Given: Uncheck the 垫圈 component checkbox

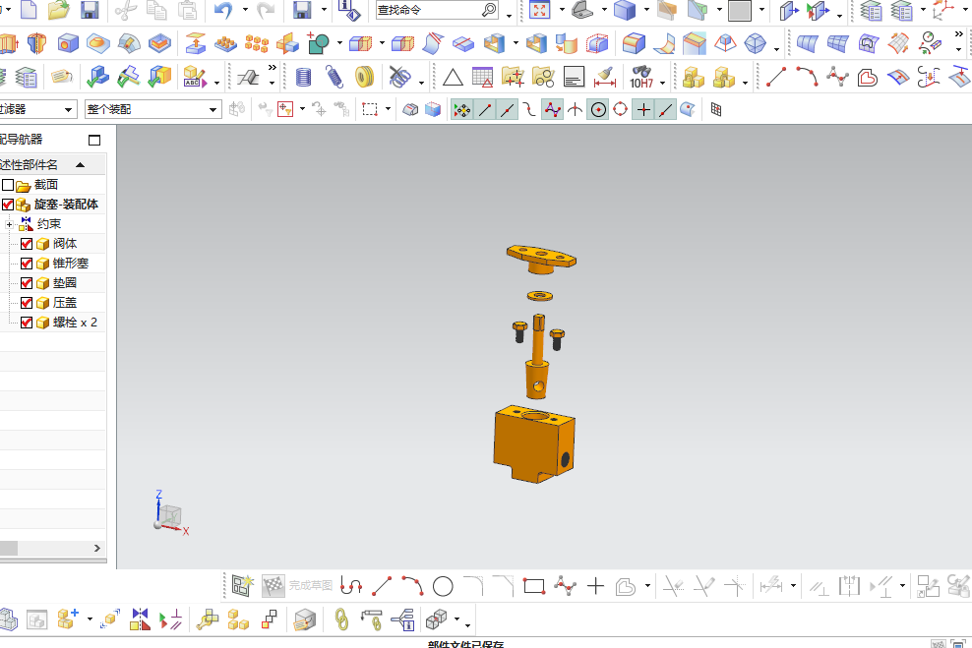Looking at the screenshot, I should pyautogui.click(x=26, y=283).
